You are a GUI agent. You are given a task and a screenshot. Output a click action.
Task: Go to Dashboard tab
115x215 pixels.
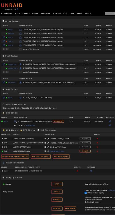point(7,14)
